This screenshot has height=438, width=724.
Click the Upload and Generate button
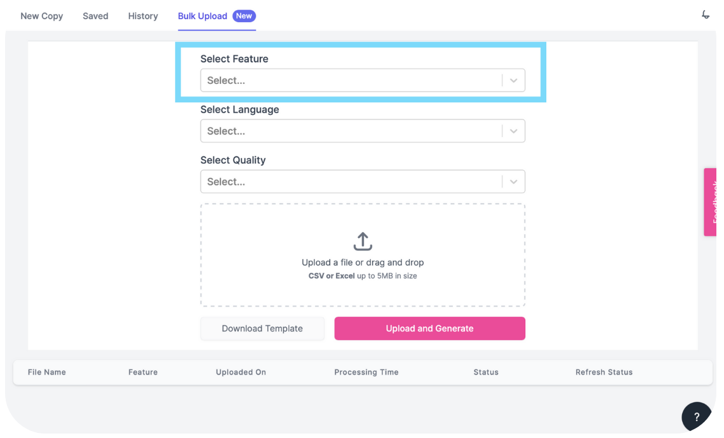tap(429, 329)
